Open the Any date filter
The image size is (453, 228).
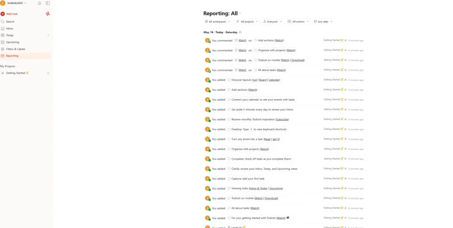(323, 22)
